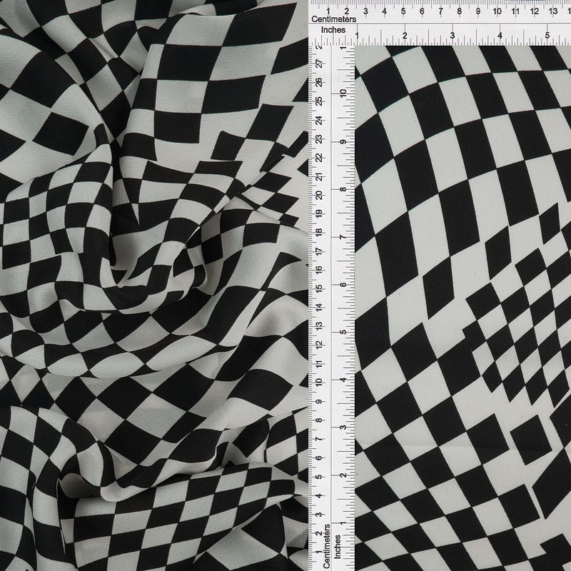Click the 15 centimeter mark on the vertical ruler
This screenshot has height=571, width=571.
tap(319, 288)
